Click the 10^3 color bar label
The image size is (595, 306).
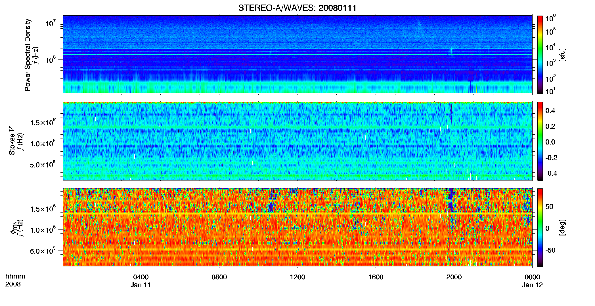551,63
